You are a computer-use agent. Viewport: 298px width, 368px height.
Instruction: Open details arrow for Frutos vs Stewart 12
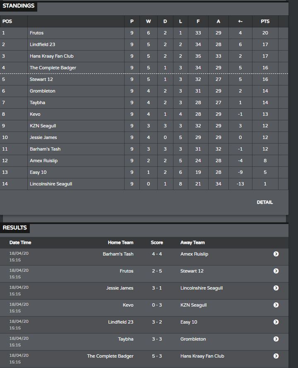click(276, 271)
